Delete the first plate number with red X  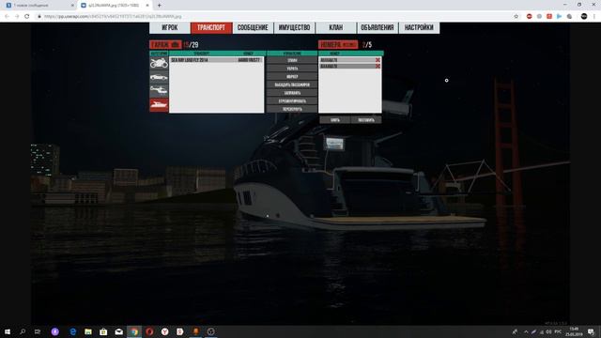tap(378, 60)
